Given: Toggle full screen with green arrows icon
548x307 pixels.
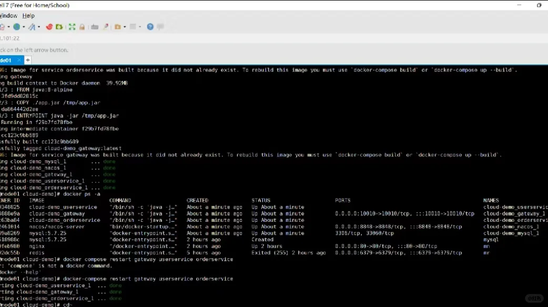Looking at the screenshot, I should 72,27.
